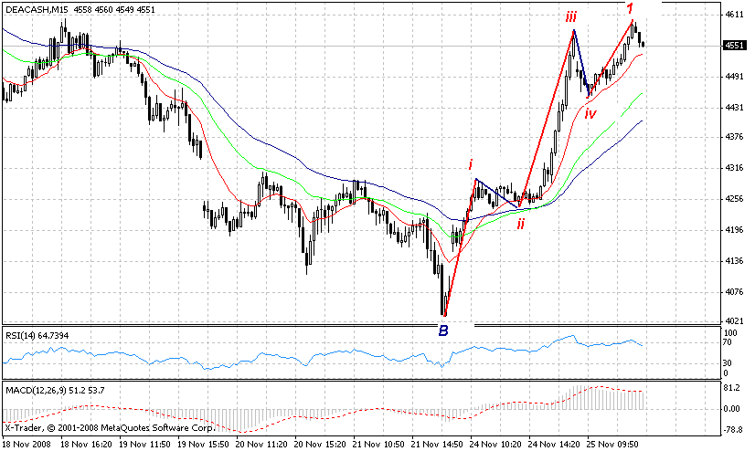Click the price axis value 4136

point(734,261)
